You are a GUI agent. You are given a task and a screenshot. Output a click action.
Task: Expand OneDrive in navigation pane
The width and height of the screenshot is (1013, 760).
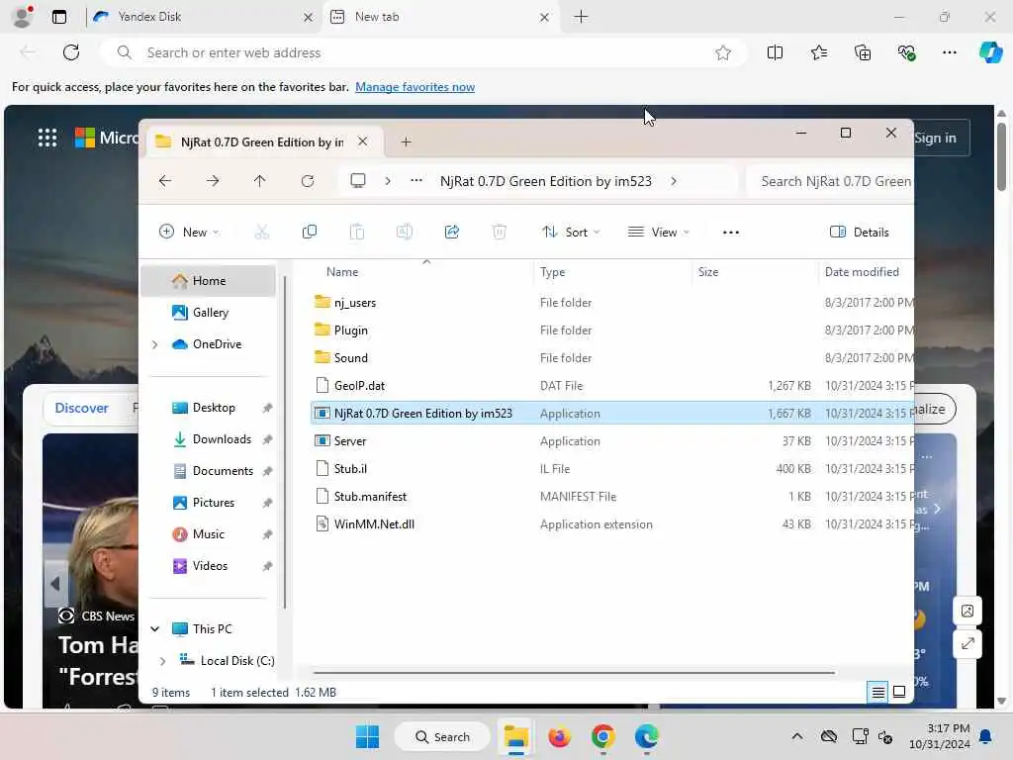[155, 344]
